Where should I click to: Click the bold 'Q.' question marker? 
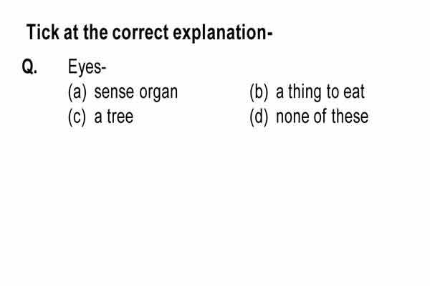coord(29,66)
